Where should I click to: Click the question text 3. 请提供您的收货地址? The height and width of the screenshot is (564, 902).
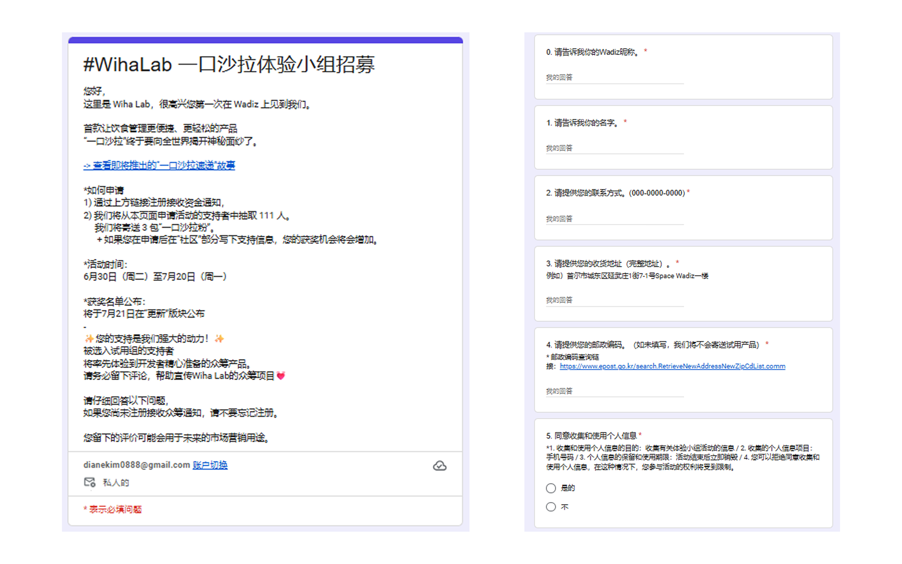tap(608, 264)
